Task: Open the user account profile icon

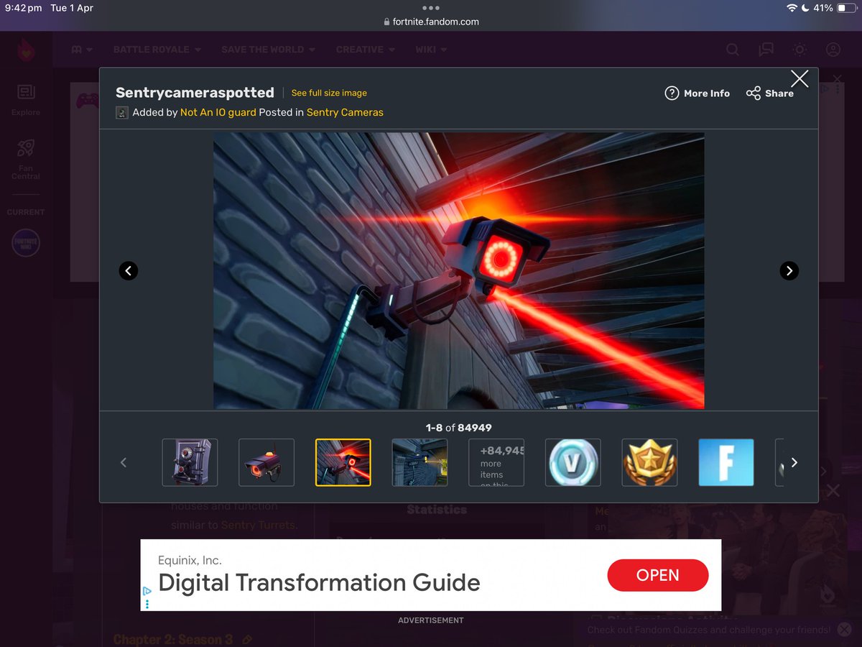Action: pyautogui.click(x=833, y=50)
